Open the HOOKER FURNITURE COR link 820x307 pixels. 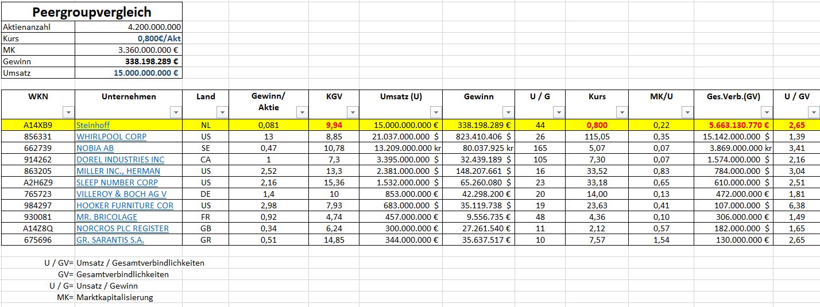[x=125, y=205]
